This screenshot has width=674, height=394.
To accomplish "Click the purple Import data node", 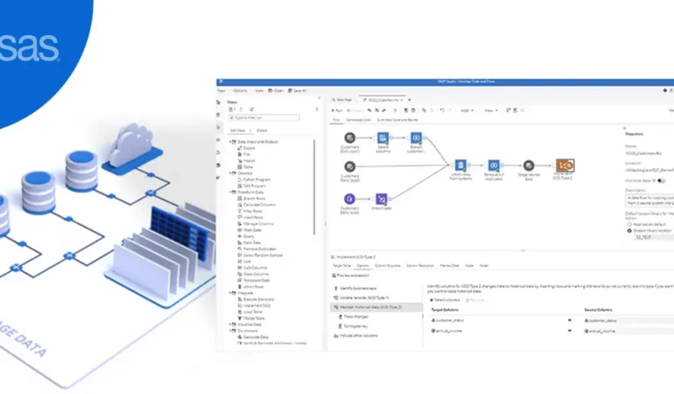I will [381, 199].
